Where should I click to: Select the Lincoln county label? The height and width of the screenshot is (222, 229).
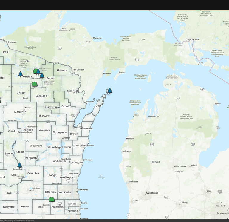click(x=21, y=93)
